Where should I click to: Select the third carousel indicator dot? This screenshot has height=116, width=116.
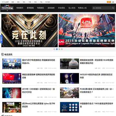click(59, 49)
